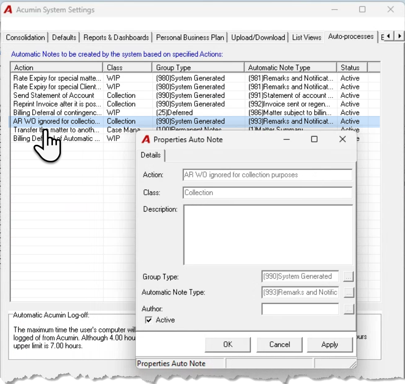
Task: Click into the Description text area
Action: (268, 235)
